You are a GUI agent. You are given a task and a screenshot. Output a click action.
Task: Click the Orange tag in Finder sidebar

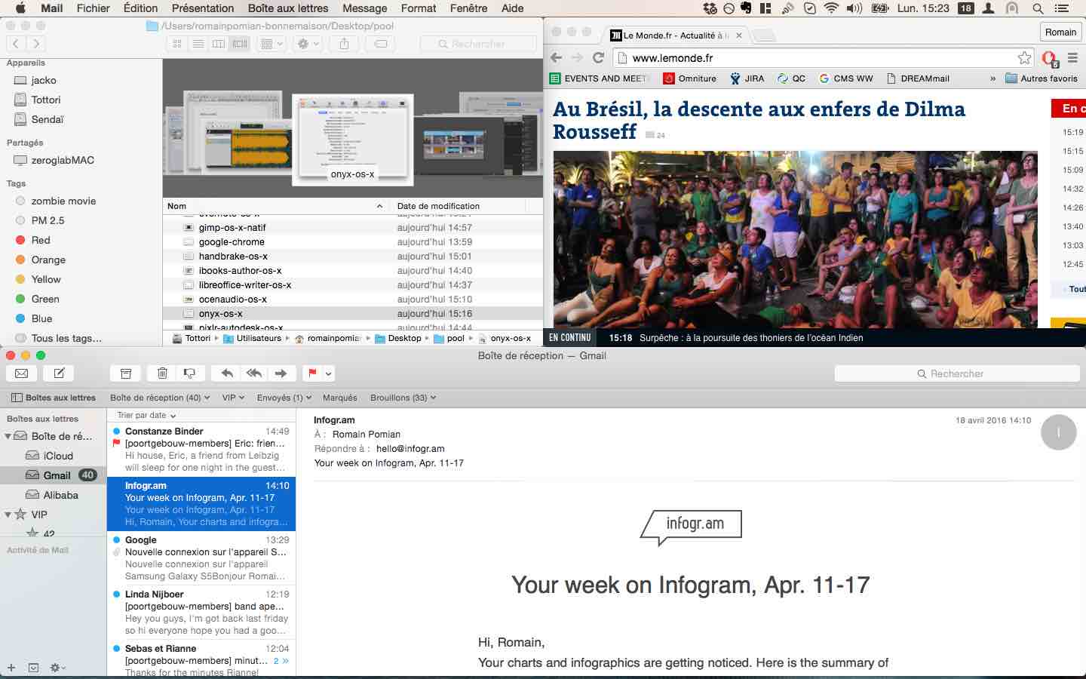pyautogui.click(x=48, y=260)
